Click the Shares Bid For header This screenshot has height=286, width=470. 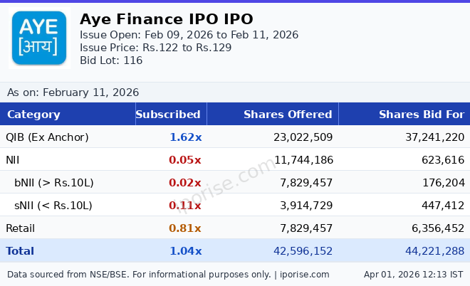[421, 115]
